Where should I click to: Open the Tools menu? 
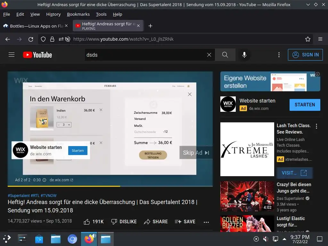101,14
